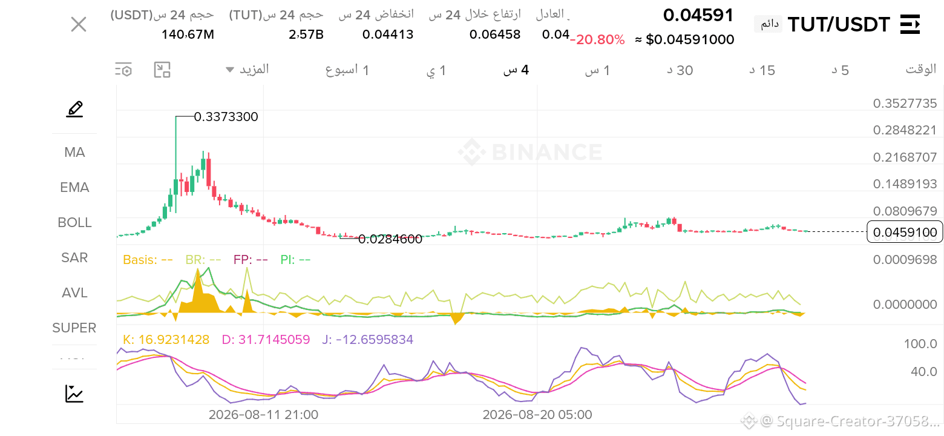
Task: Open chart indicator settings icon
Action: pyautogui.click(x=123, y=70)
